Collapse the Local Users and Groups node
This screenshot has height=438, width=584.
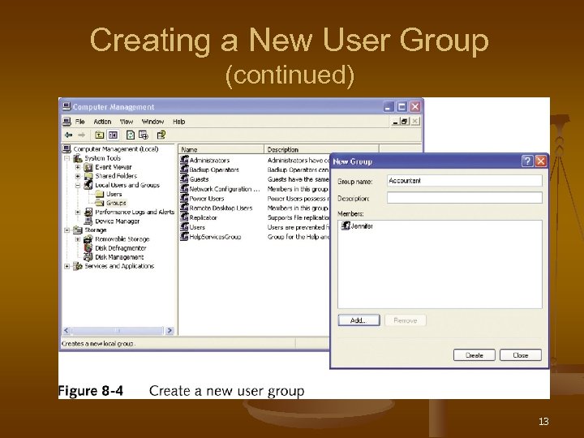point(78,185)
